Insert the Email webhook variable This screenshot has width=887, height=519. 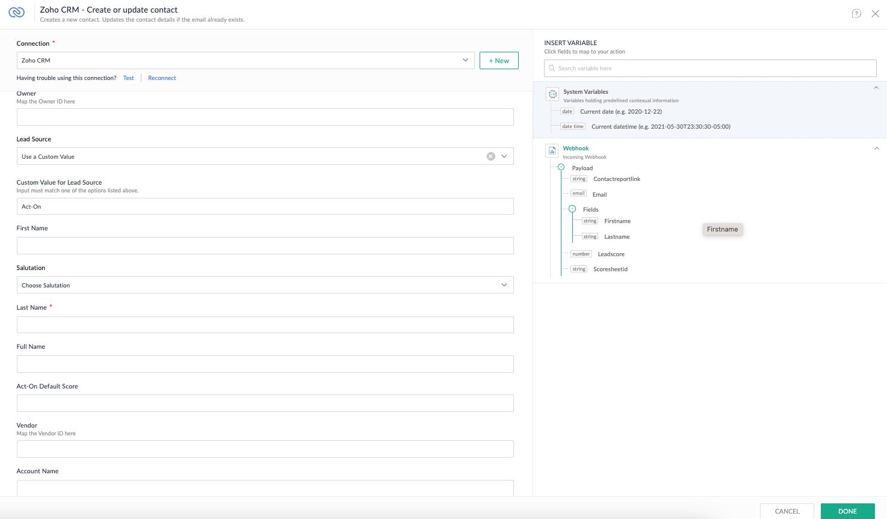pos(599,195)
